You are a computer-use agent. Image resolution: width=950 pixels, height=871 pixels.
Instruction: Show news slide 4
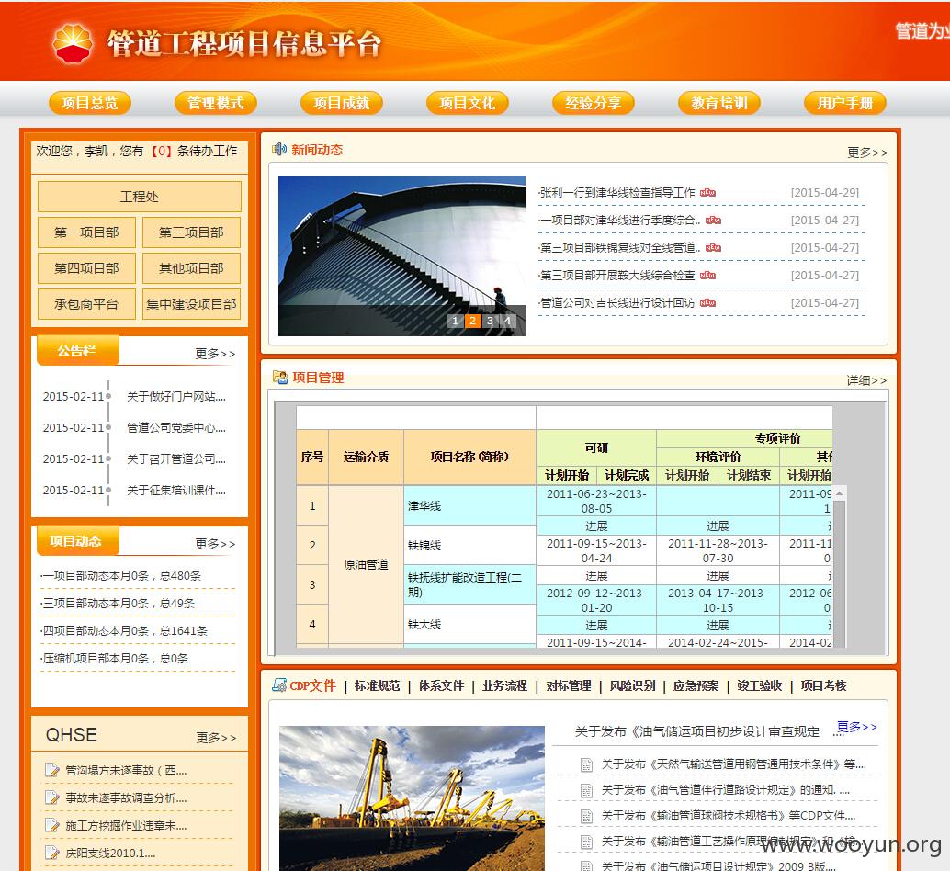(x=507, y=321)
